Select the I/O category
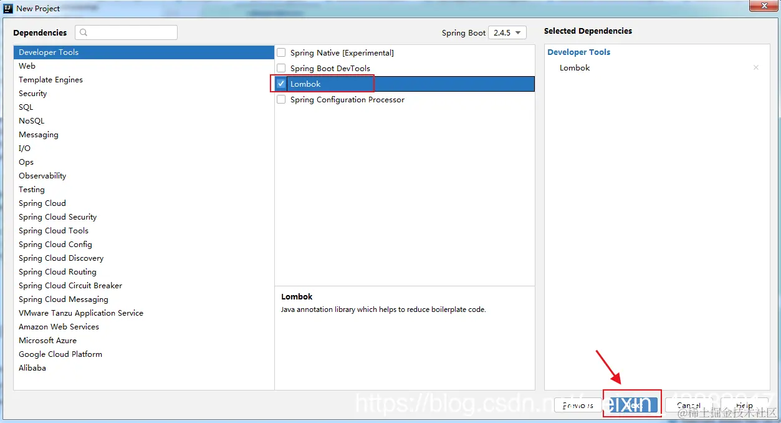This screenshot has width=781, height=423. click(x=144, y=148)
